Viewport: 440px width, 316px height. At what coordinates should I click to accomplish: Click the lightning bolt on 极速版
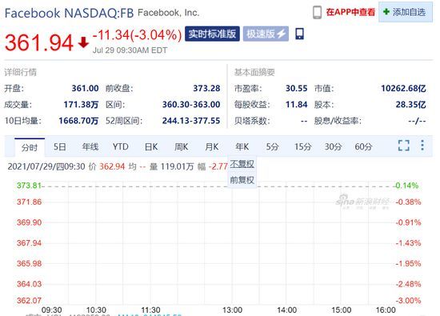[281, 34]
